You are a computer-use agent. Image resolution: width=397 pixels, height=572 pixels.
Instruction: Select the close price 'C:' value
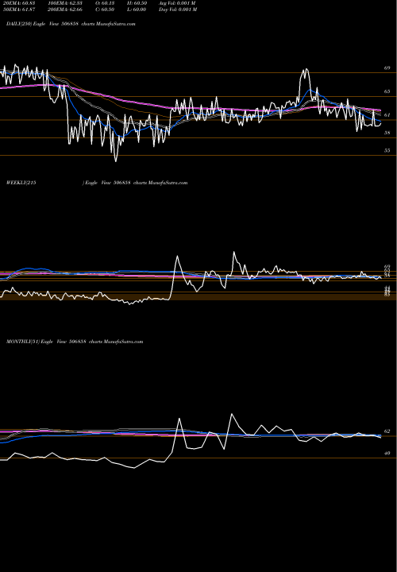(x=105, y=10)
